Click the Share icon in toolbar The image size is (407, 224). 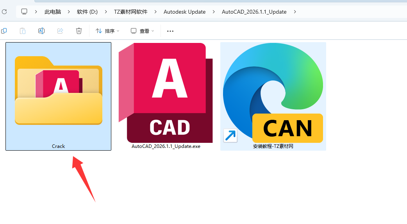coord(60,31)
